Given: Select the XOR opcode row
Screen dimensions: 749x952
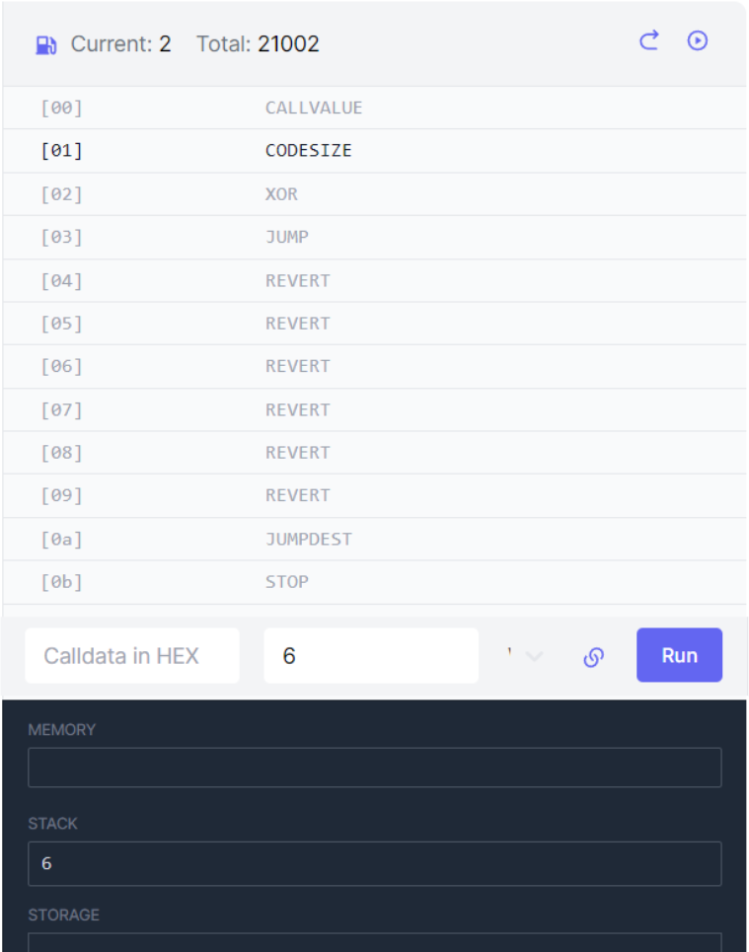Looking at the screenshot, I should (374, 194).
